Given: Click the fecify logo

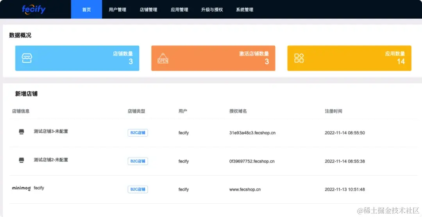Looking at the screenshot, I should [34, 9].
